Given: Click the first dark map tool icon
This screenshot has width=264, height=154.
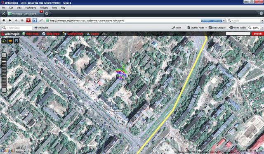Looking at the screenshot, I should [4, 40].
